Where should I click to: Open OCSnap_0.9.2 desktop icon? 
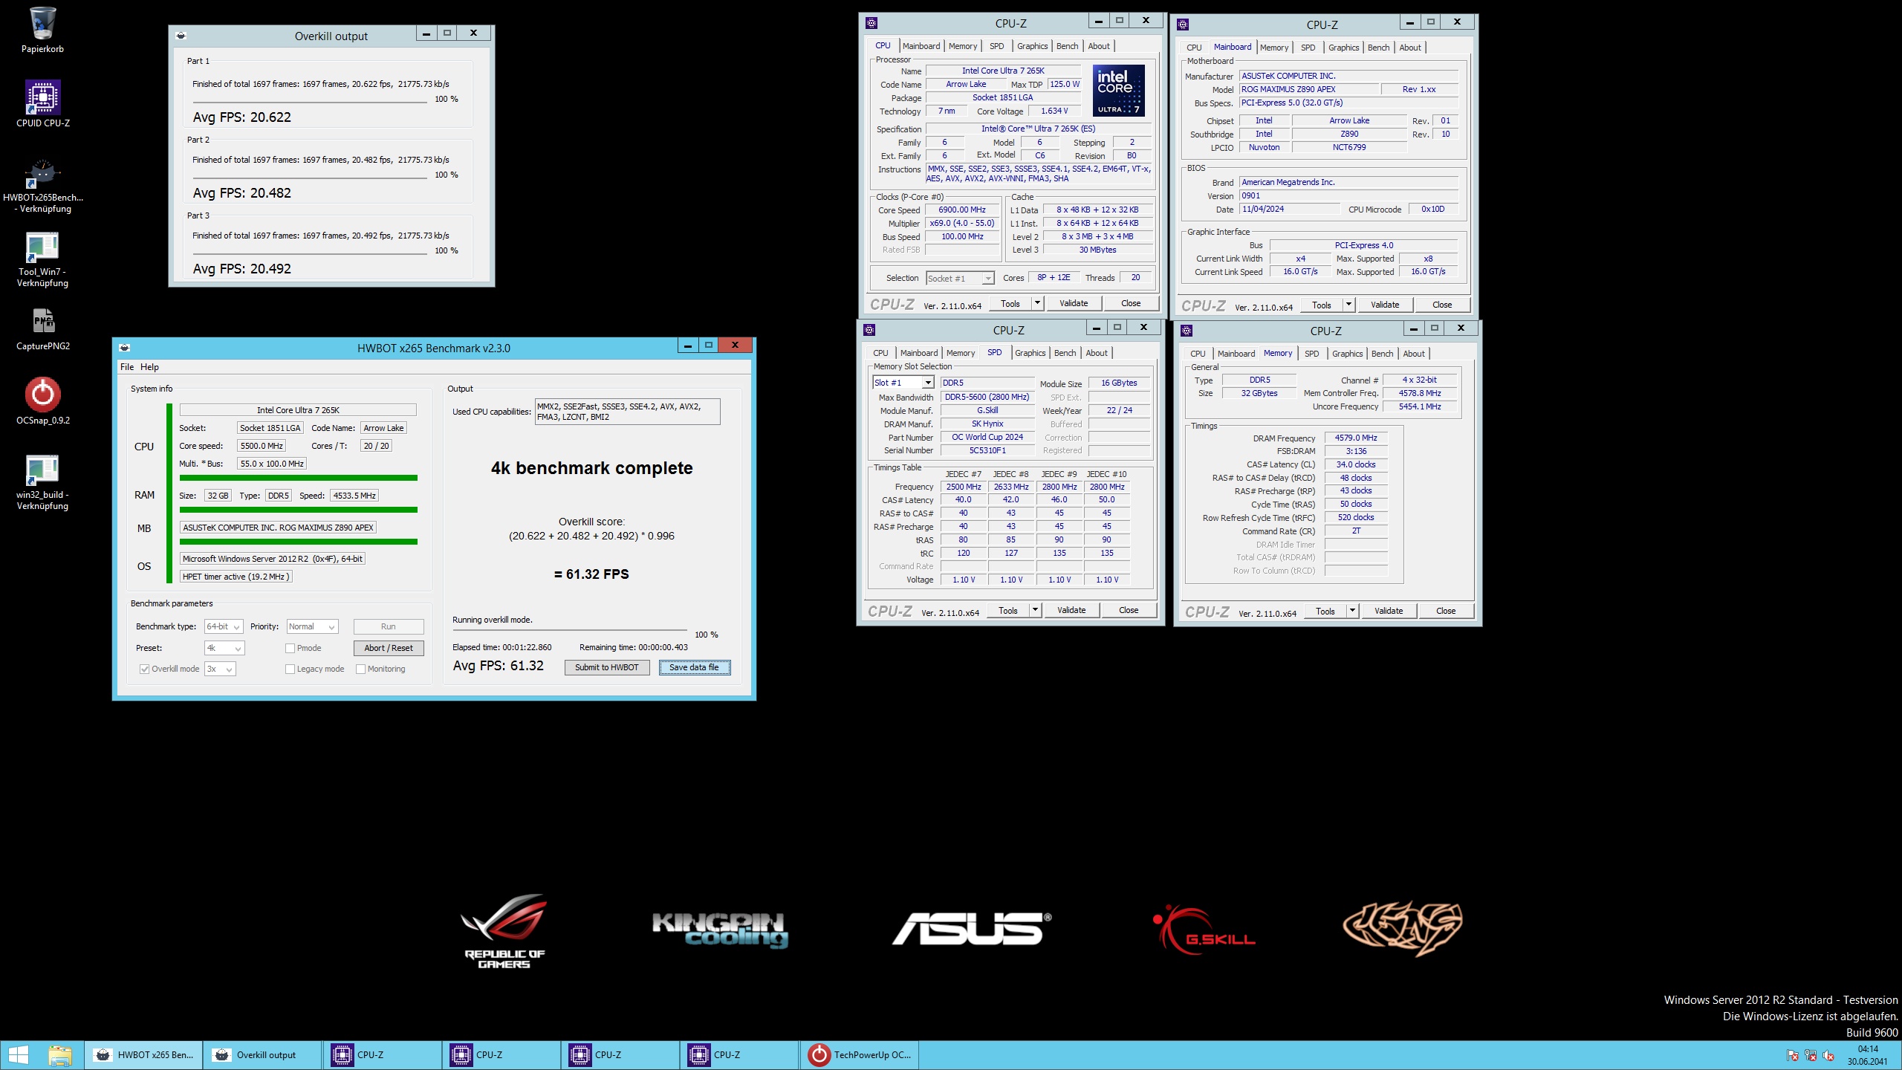pyautogui.click(x=42, y=401)
